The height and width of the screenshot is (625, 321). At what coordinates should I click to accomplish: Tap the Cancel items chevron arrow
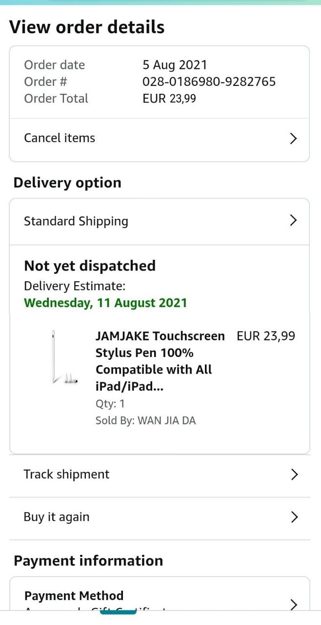tap(293, 139)
